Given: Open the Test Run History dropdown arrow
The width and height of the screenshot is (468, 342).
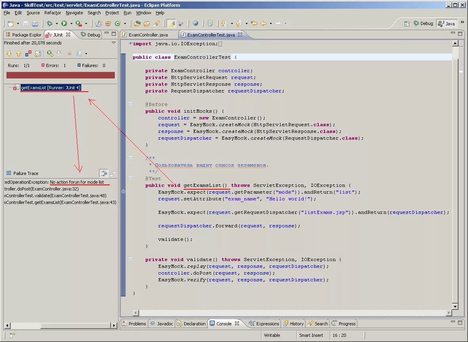Looking at the screenshot, I should [86, 54].
